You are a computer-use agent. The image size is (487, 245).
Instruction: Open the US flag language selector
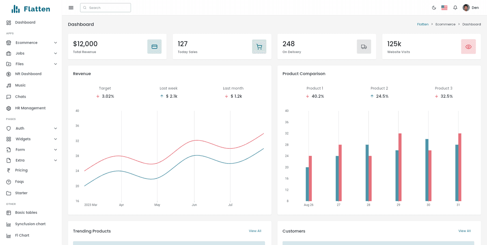point(444,8)
